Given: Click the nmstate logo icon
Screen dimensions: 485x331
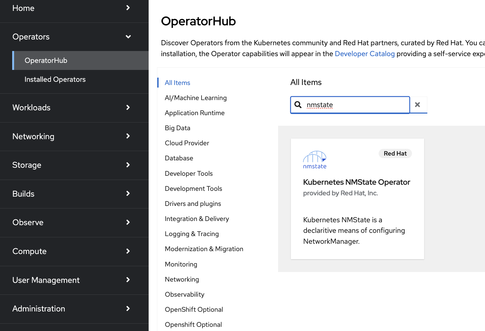Looking at the screenshot, I should point(315,160).
